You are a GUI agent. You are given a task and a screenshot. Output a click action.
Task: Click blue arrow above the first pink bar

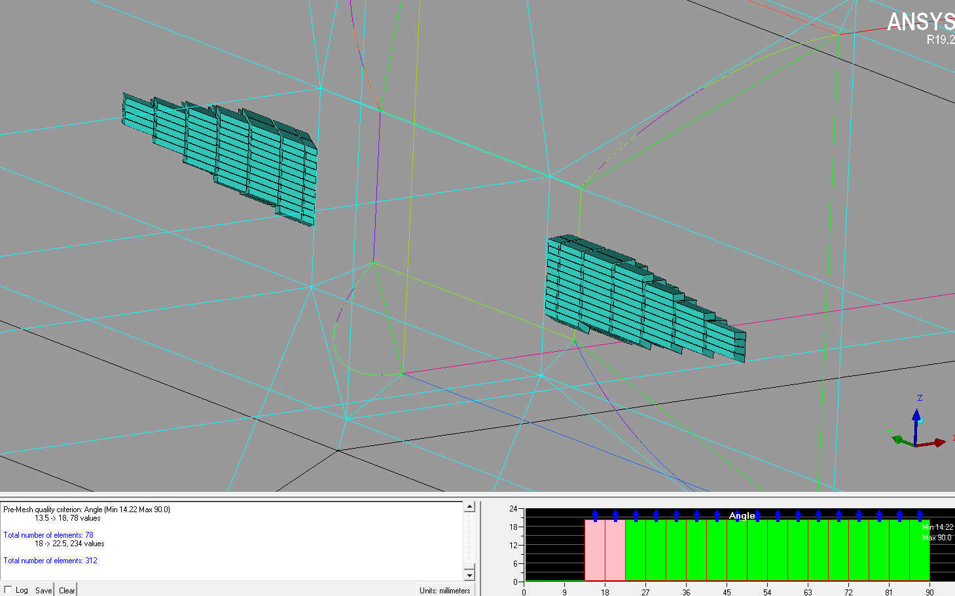coord(595,515)
